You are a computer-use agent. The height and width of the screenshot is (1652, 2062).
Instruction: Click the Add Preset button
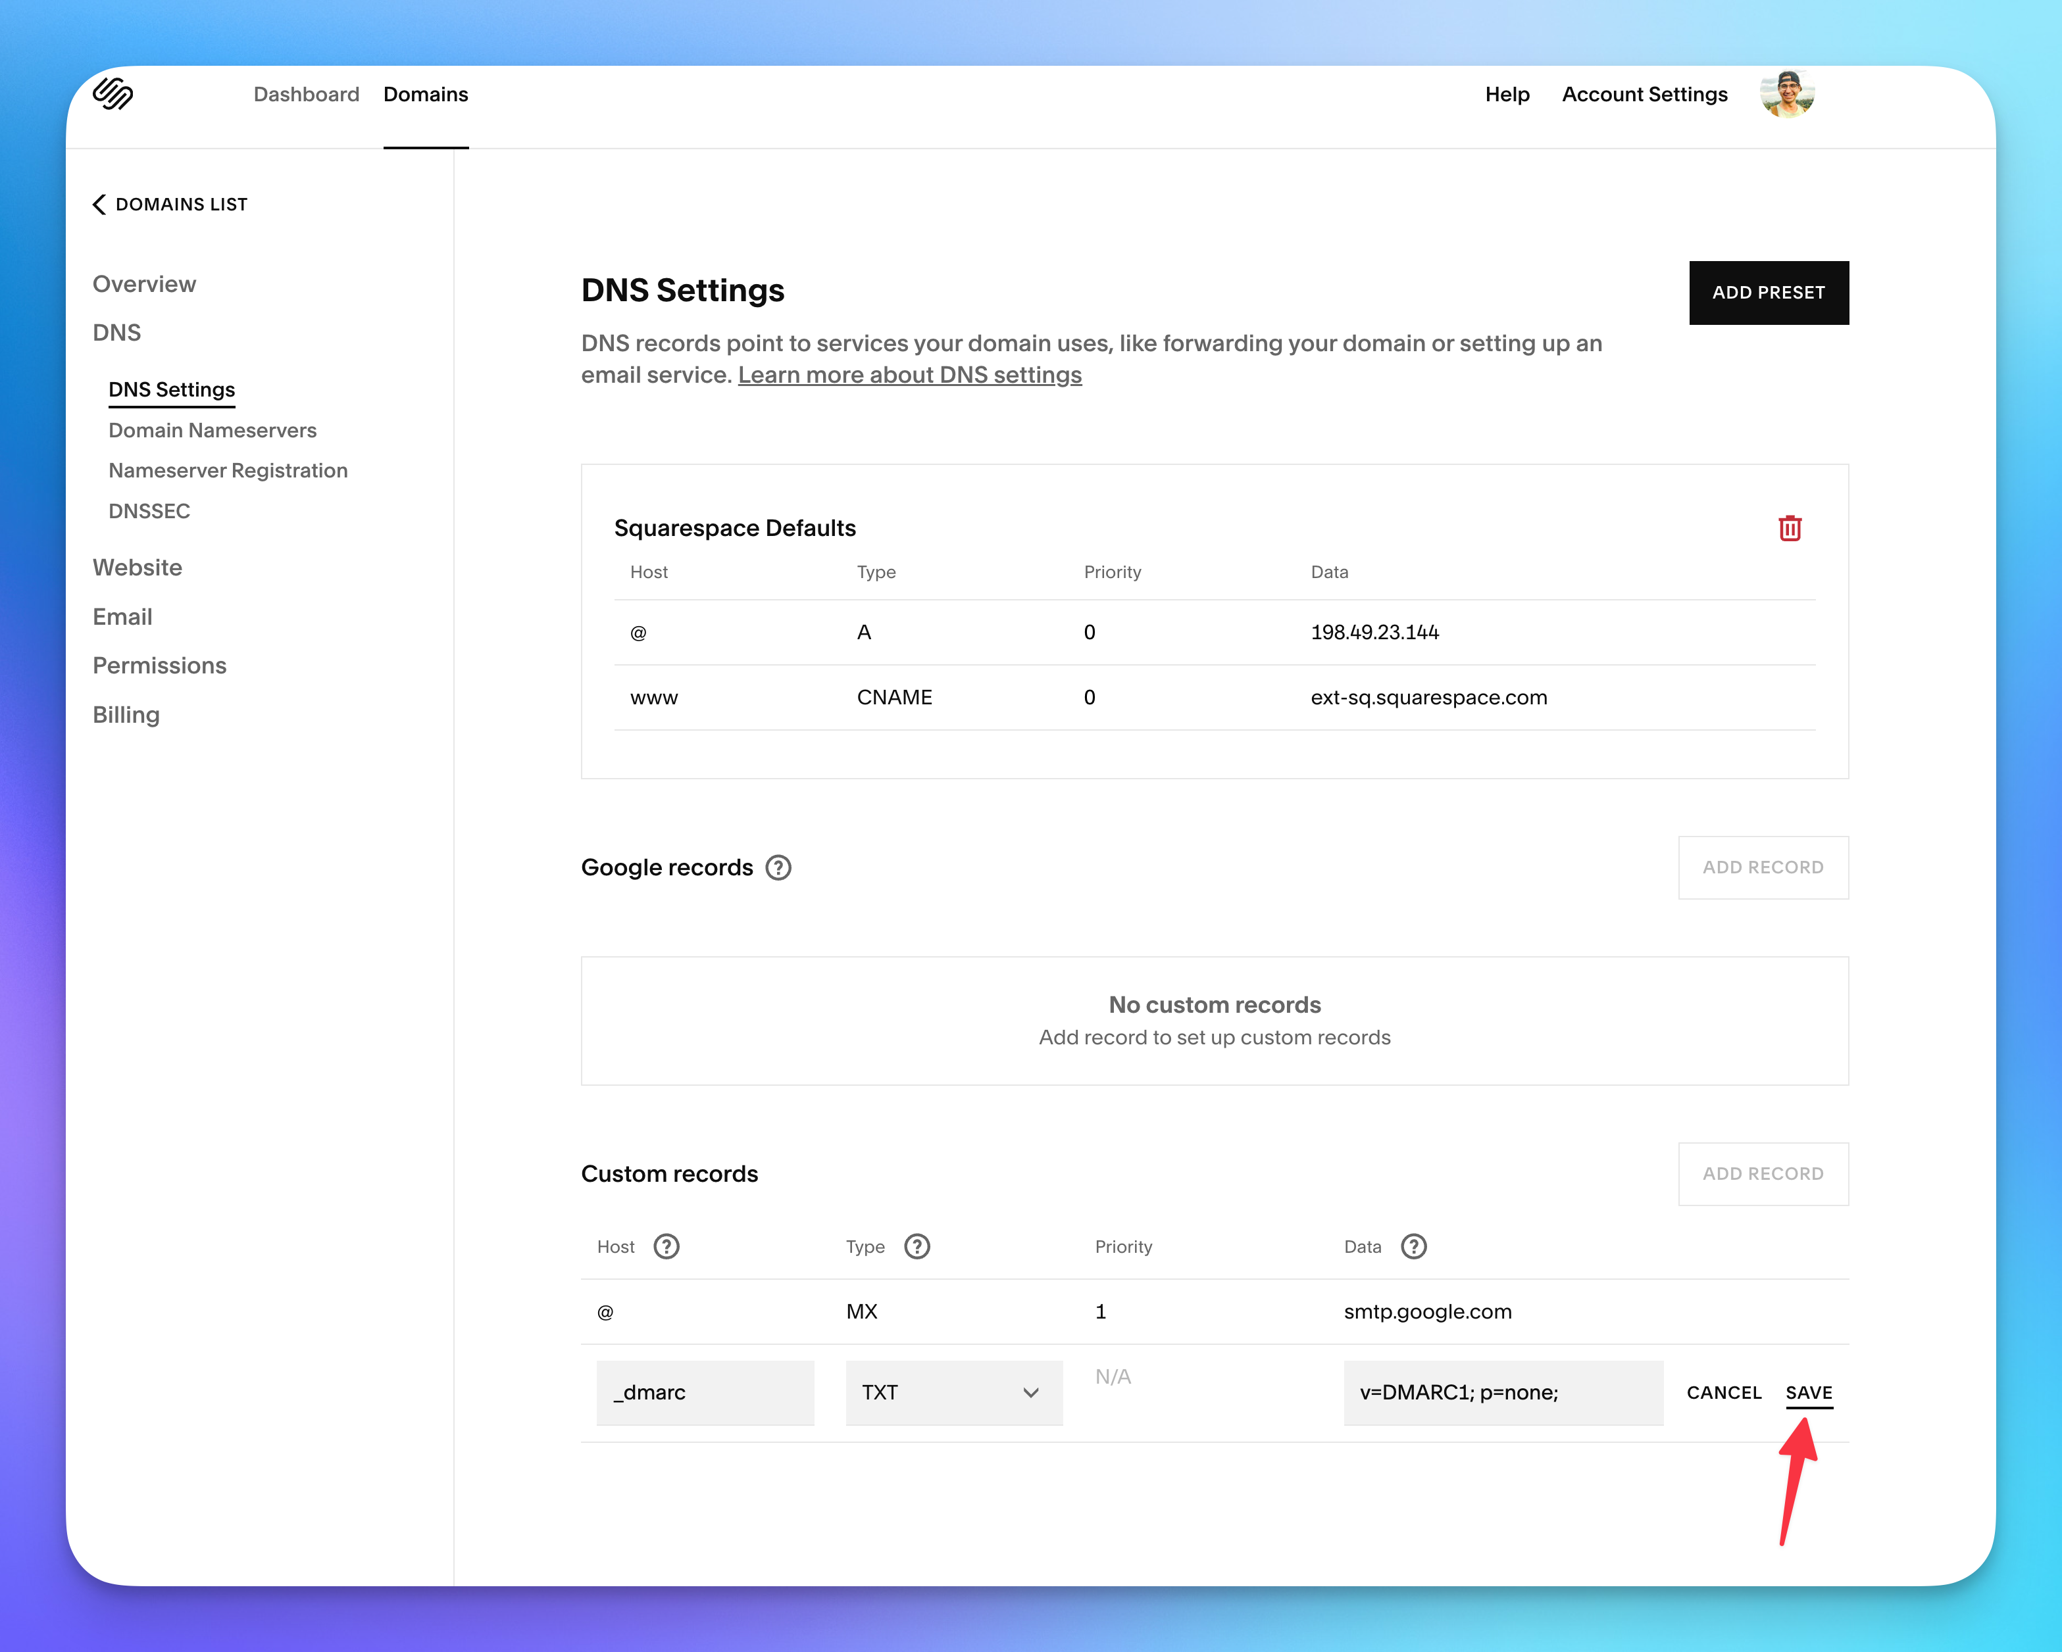[1767, 293]
